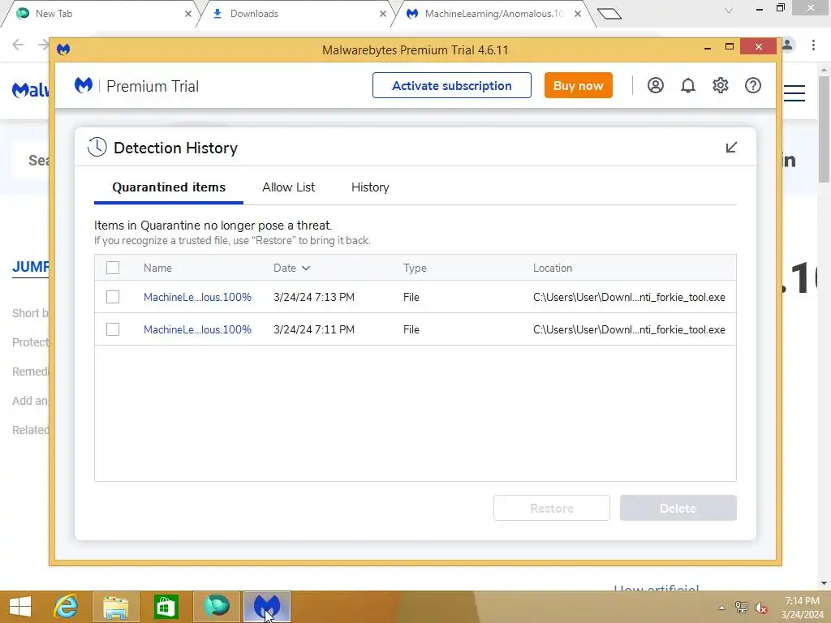Minimize the Malwarebytes window
Viewport: 831px width, 623px height.
coord(708,47)
